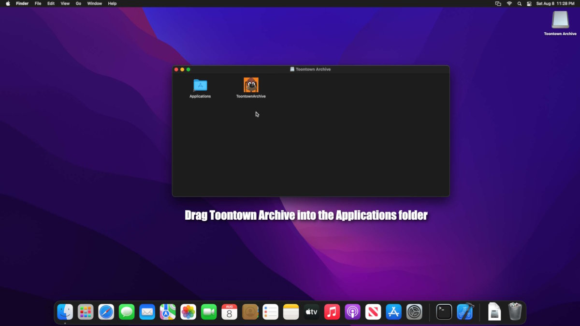The width and height of the screenshot is (580, 326).
Task: Click the disk image file in the Dock
Action: [x=494, y=312]
